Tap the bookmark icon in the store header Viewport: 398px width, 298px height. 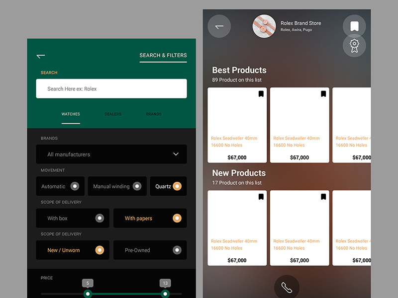click(354, 26)
